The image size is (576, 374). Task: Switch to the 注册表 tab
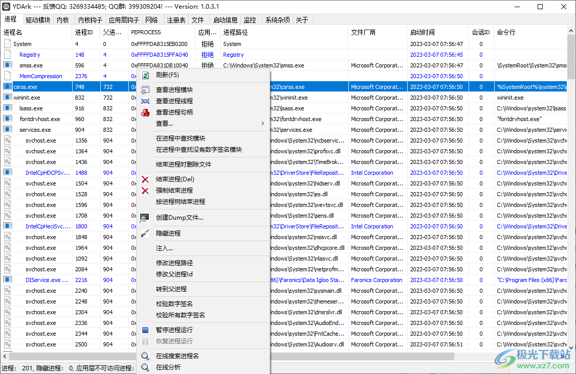click(176, 20)
